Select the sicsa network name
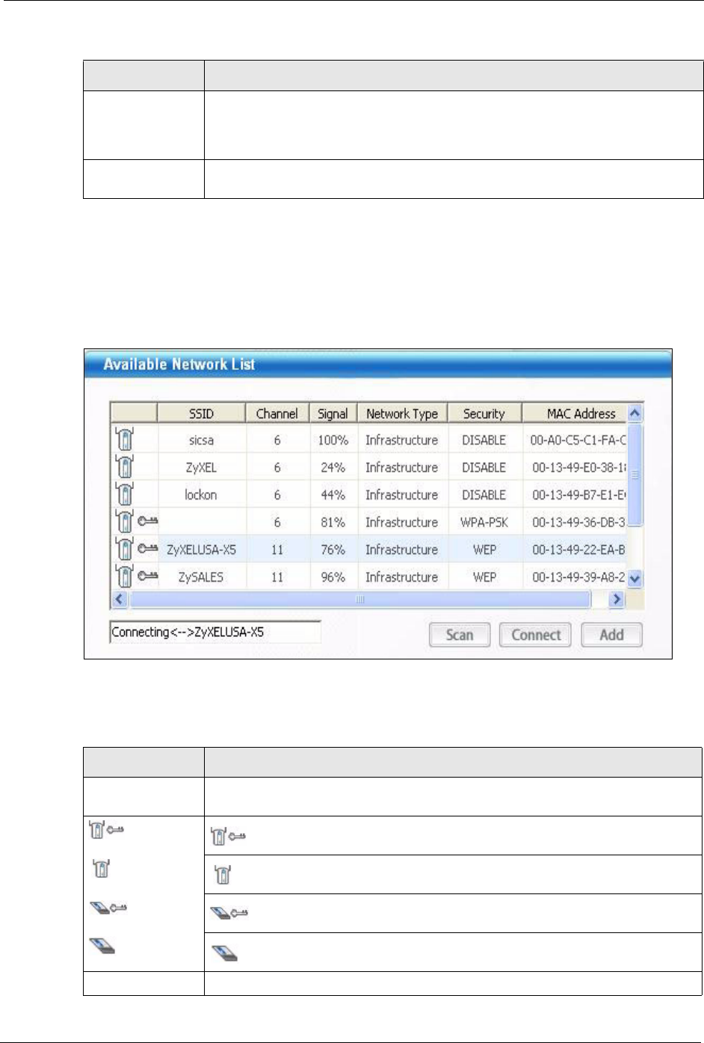The width and height of the screenshot is (704, 1043). point(202,440)
